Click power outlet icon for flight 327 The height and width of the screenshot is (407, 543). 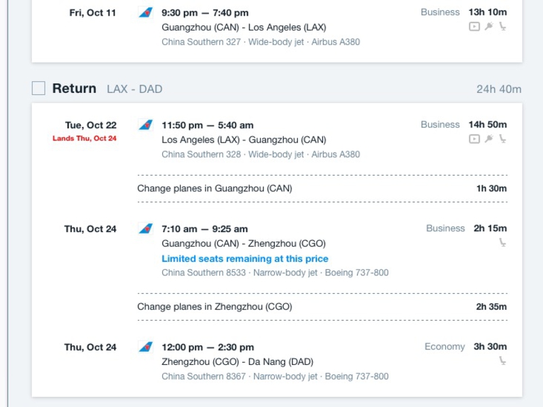489,26
